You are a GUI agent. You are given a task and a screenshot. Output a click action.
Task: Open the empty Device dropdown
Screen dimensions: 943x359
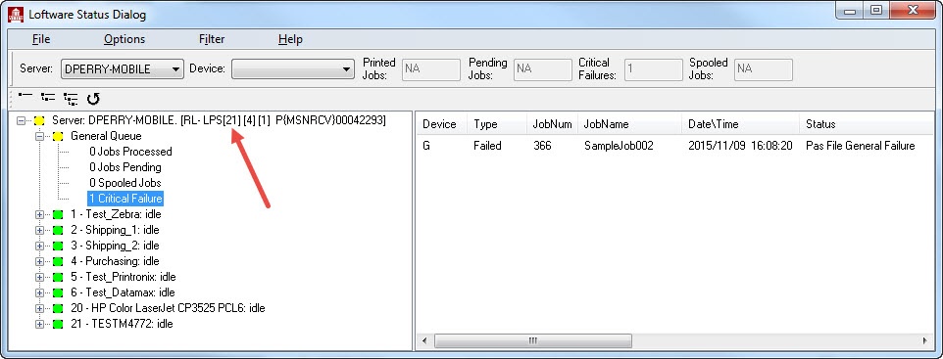(x=293, y=69)
